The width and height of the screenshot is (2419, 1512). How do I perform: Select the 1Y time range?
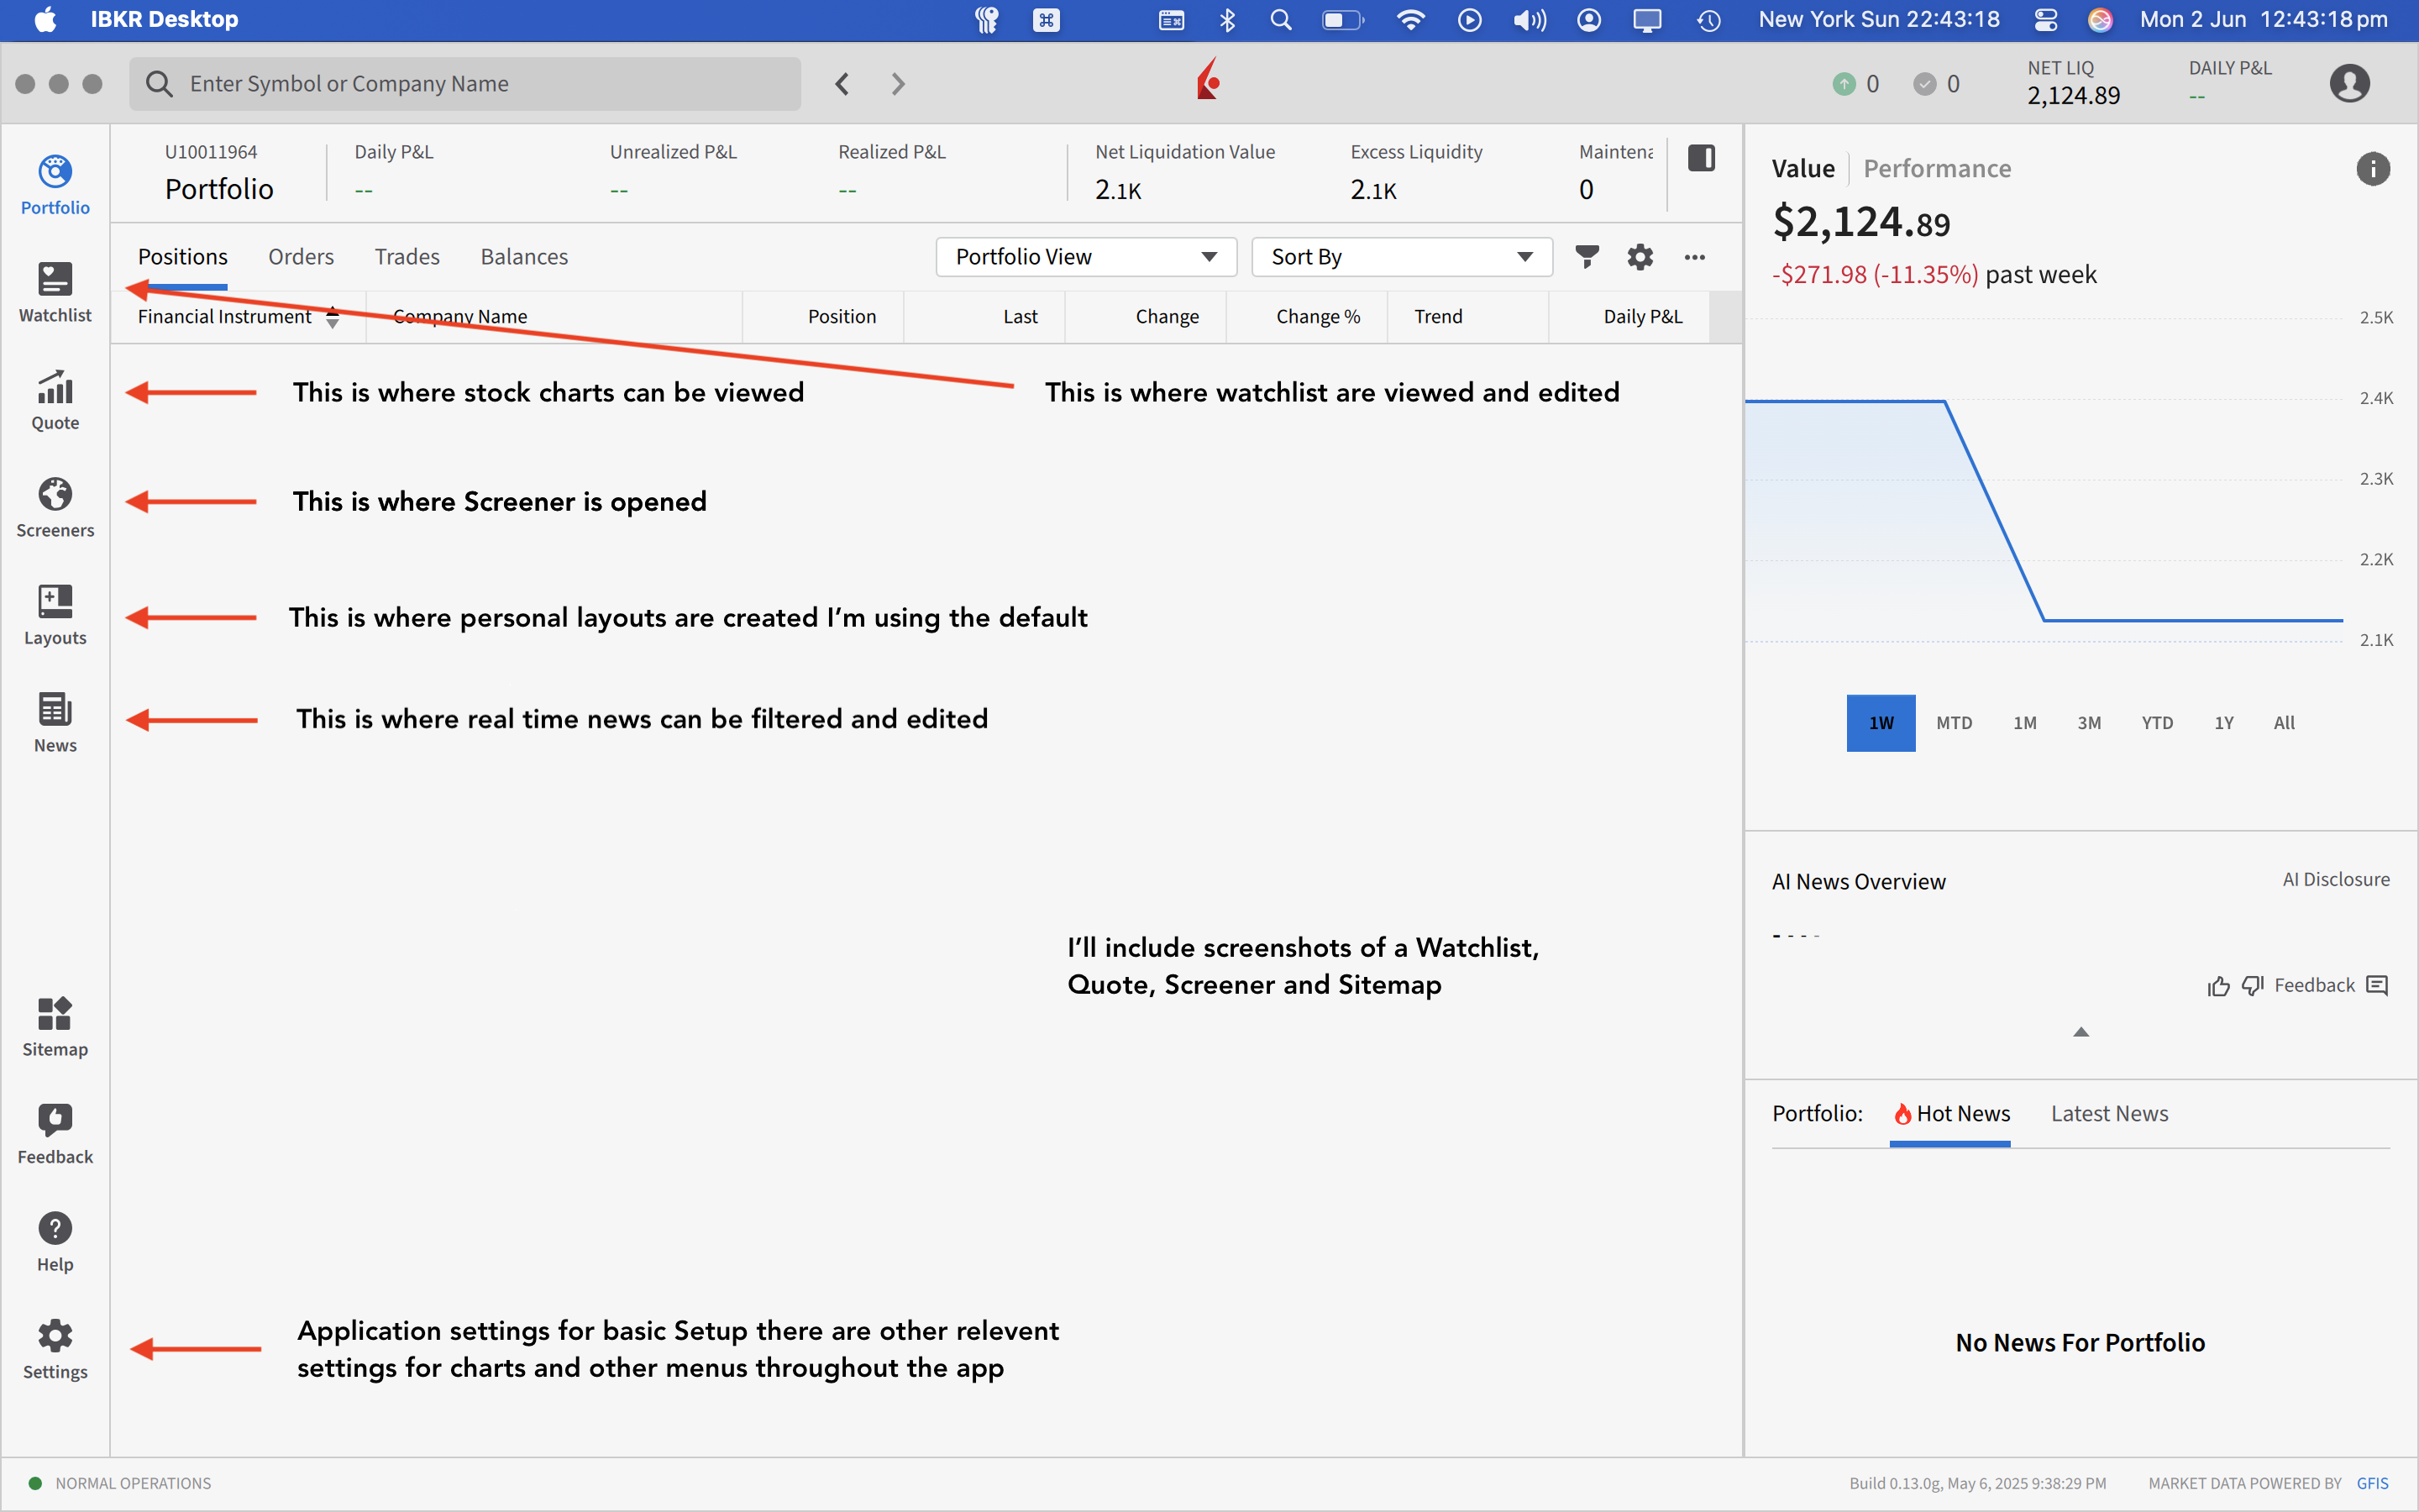(2224, 723)
